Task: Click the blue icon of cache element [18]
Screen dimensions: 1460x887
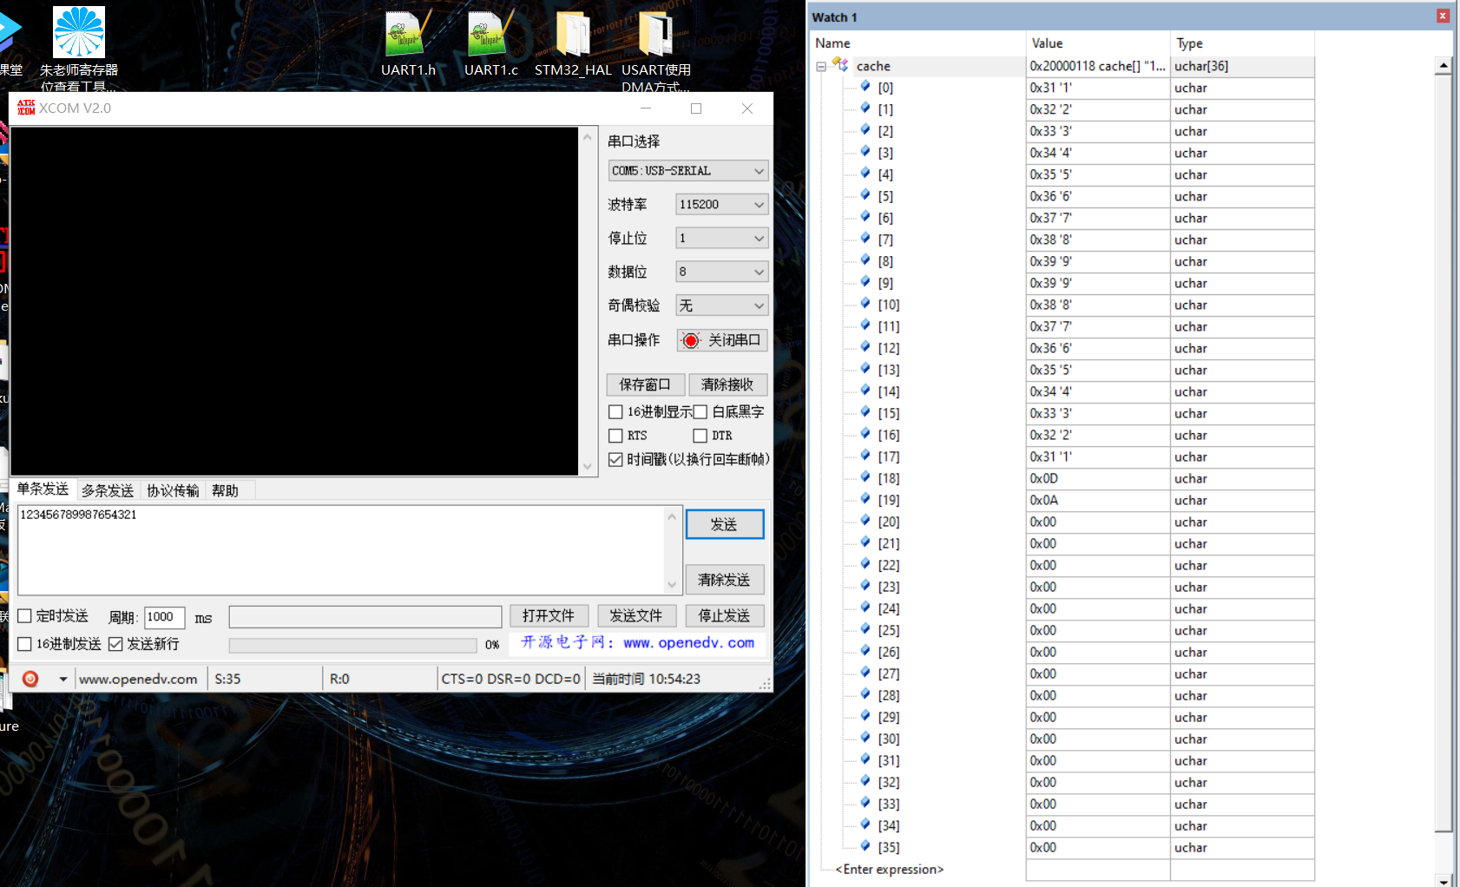Action: point(865,476)
